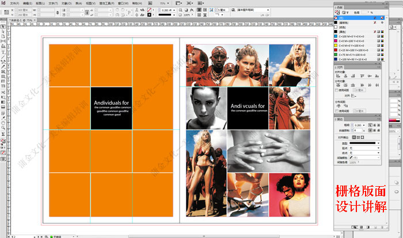
Task: Click the stroke color box in control bar
Action: coord(149,14)
